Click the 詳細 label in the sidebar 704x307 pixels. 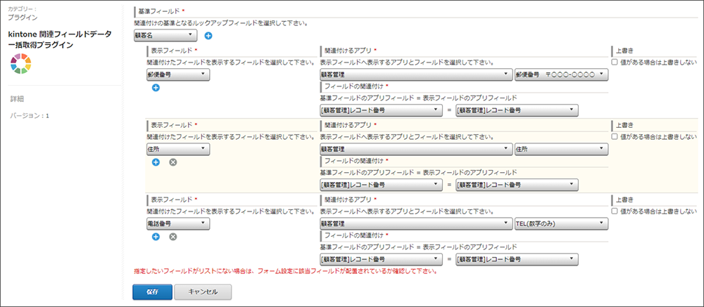coord(17,98)
